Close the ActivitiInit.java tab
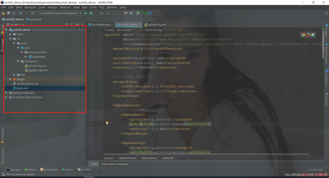The image size is (329, 178). [x=112, y=25]
